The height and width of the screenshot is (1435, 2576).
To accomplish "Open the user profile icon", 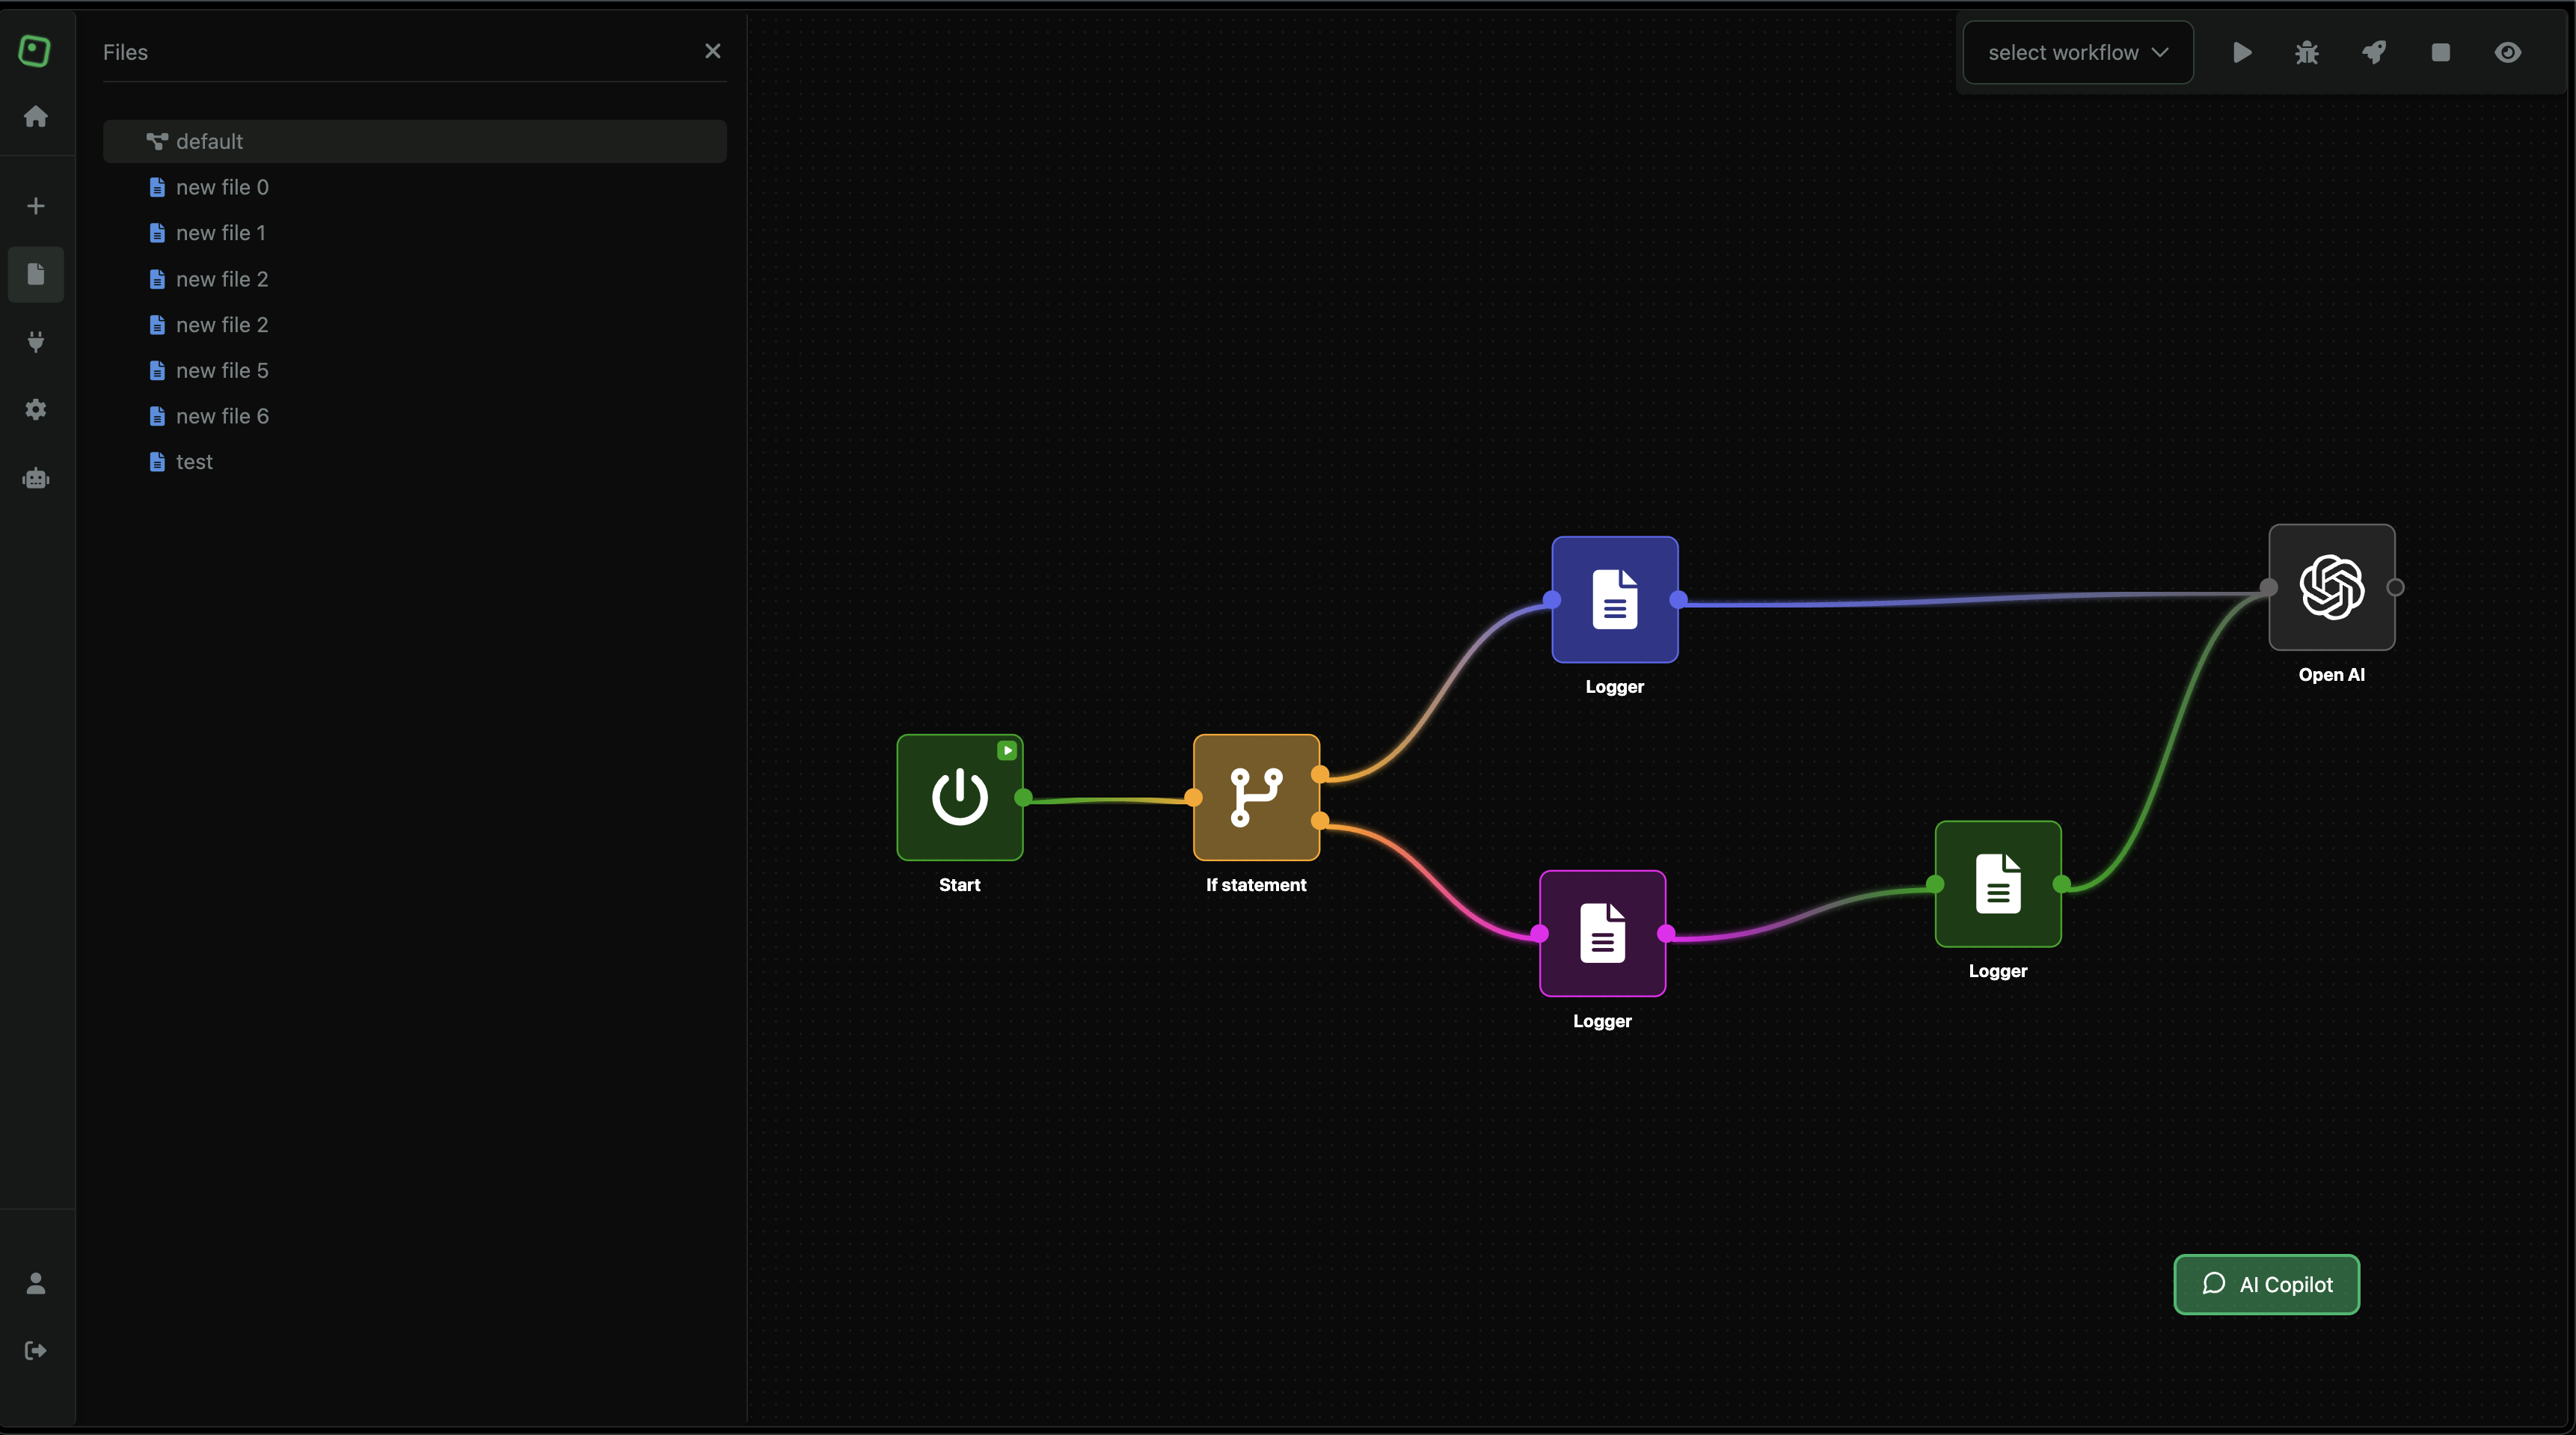I will click(x=36, y=1283).
